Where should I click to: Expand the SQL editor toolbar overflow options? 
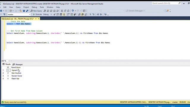tap(108, 15)
